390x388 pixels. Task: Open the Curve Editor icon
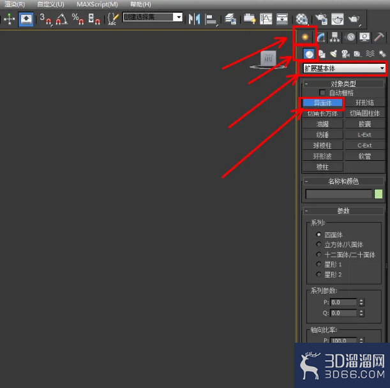(x=266, y=19)
